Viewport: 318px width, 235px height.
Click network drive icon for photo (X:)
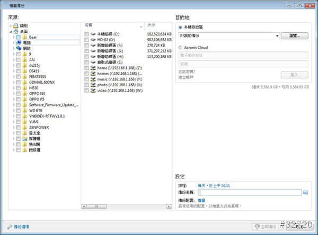(x=93, y=85)
